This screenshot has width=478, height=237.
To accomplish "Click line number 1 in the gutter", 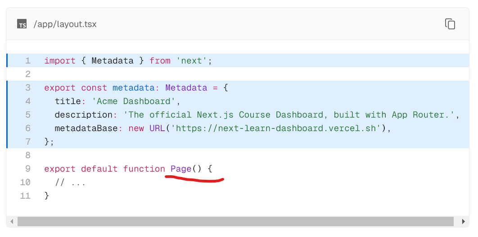I will (x=28, y=61).
